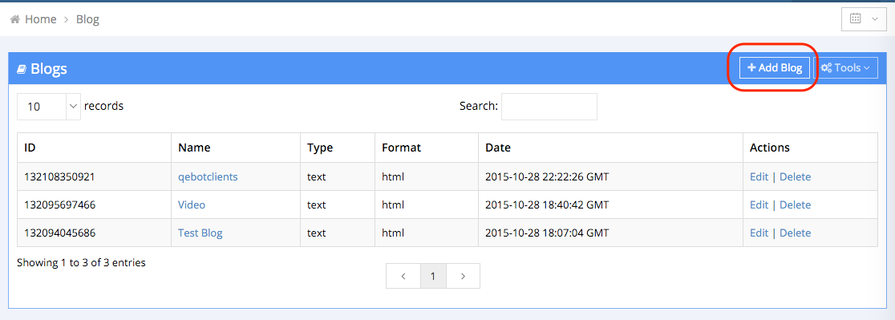
Task: Open the Tools dropdown menu
Action: click(x=845, y=68)
